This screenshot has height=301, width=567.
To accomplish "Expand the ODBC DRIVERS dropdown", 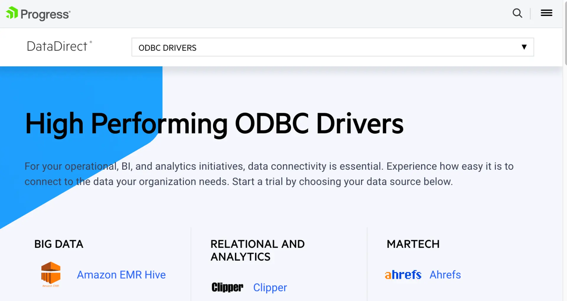I will tap(333, 47).
